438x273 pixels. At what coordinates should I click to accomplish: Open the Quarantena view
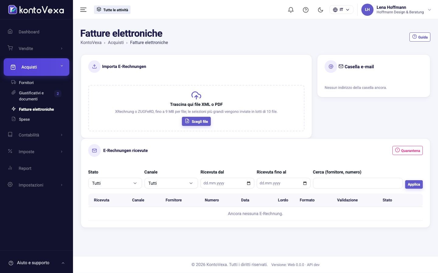[x=408, y=150]
